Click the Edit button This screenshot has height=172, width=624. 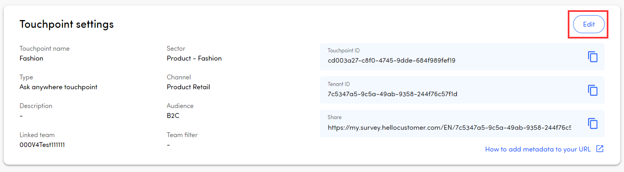589,24
